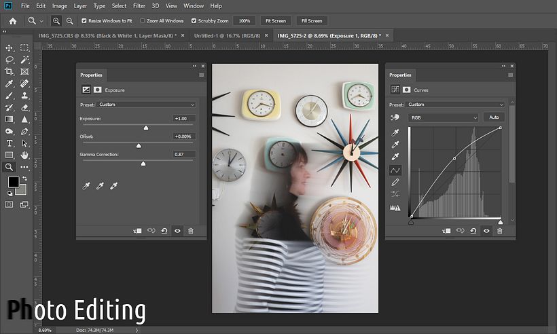This screenshot has height=334, width=557.
Task: Toggle Curves layer visibility eye icon
Action: (486, 231)
